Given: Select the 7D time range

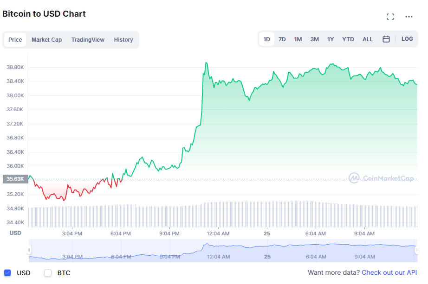Looking at the screenshot, I should click(282, 39).
